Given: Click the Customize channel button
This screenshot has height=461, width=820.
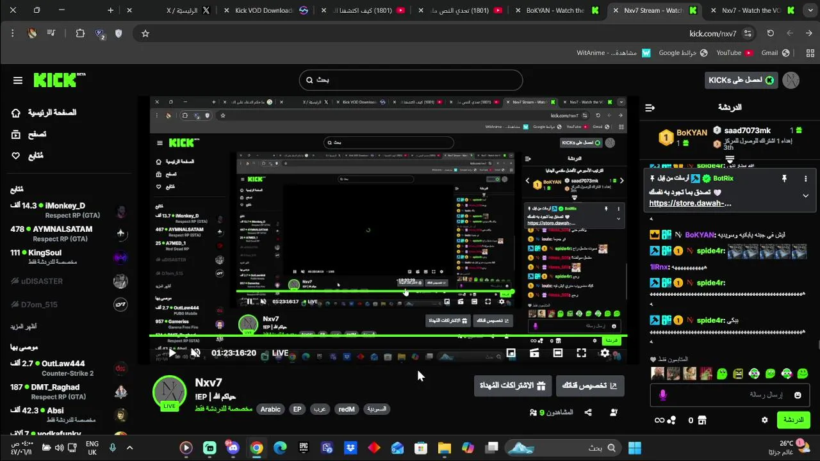Looking at the screenshot, I should click(x=590, y=385).
